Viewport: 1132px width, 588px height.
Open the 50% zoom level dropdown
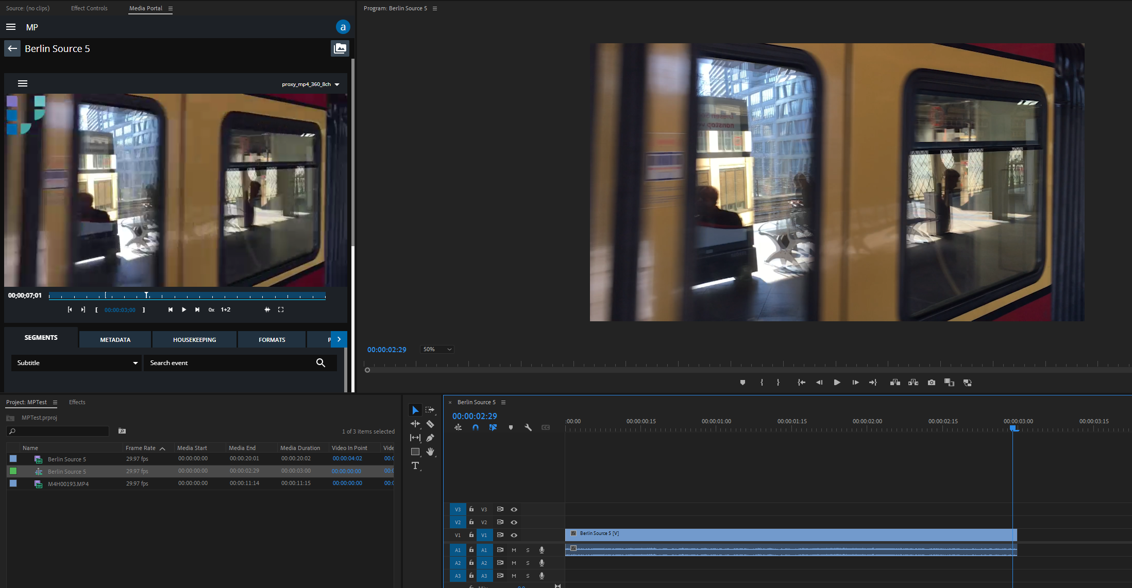point(437,349)
